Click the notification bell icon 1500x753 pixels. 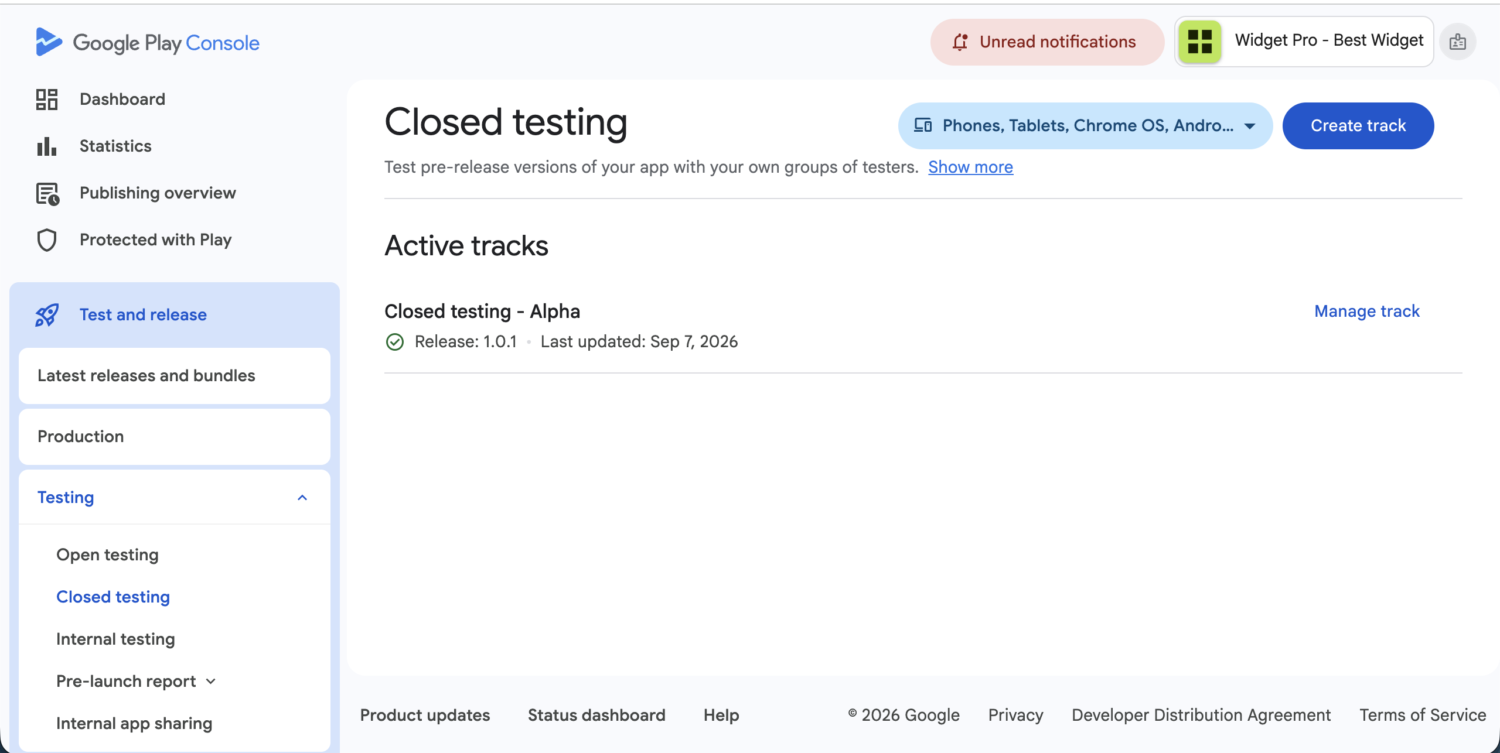click(x=960, y=42)
